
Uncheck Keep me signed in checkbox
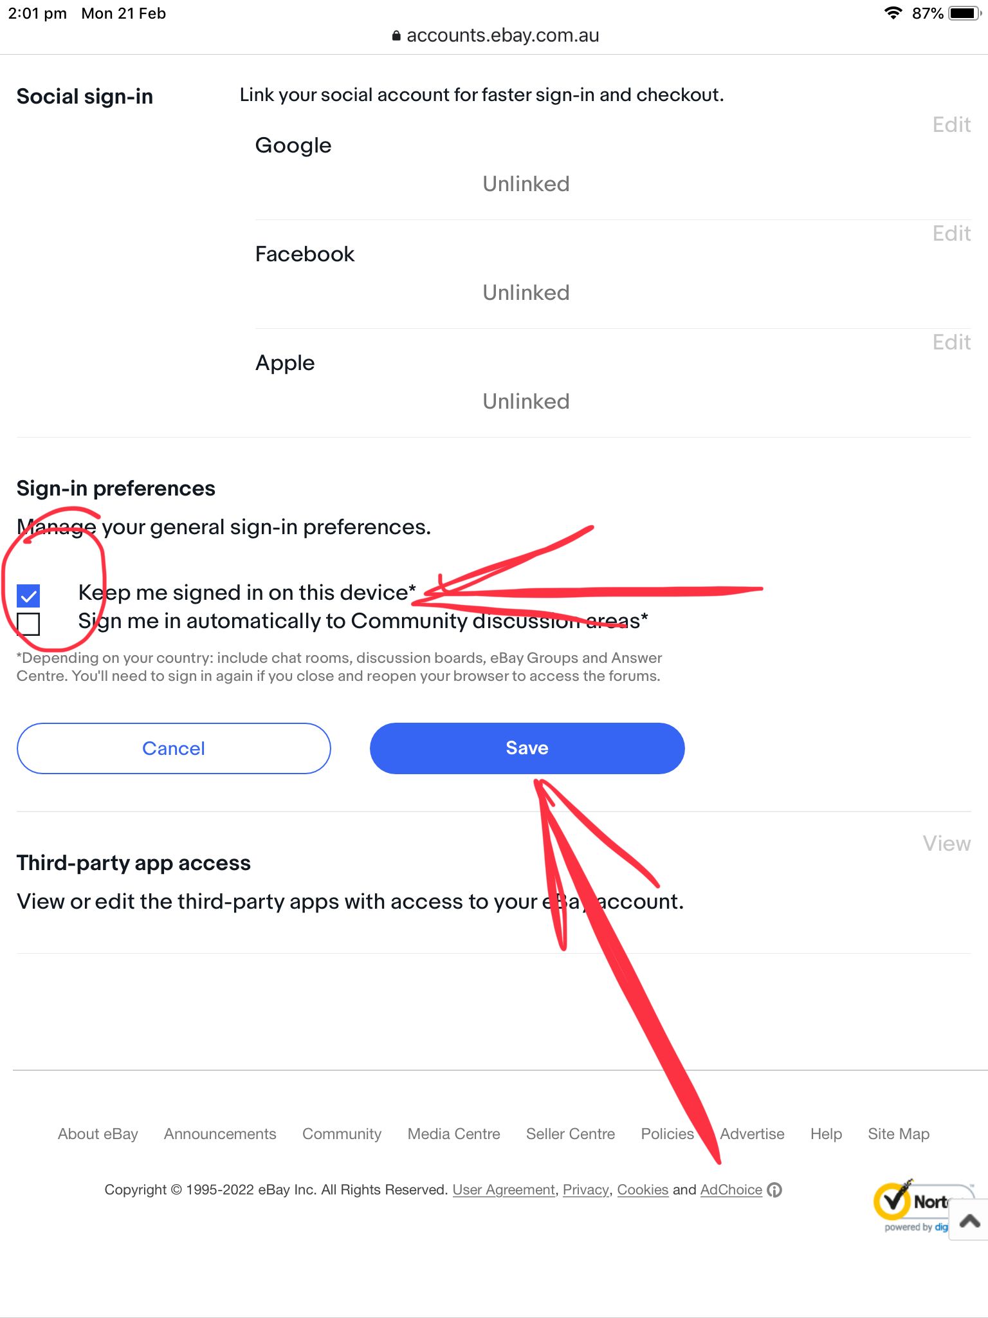tap(28, 596)
